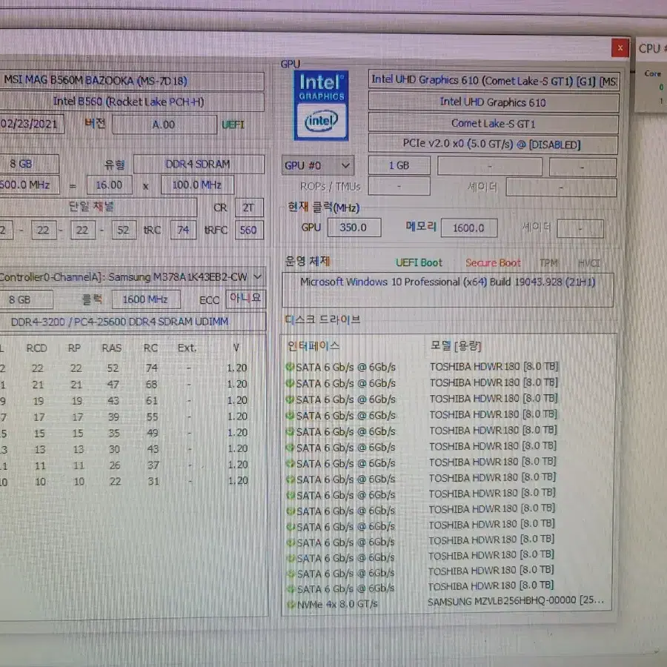Image resolution: width=667 pixels, height=667 pixels.
Task: Click the status icon beside the NVMe drive
Action: 291,604
